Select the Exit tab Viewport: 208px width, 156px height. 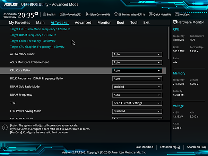pyautogui.click(x=146, y=23)
